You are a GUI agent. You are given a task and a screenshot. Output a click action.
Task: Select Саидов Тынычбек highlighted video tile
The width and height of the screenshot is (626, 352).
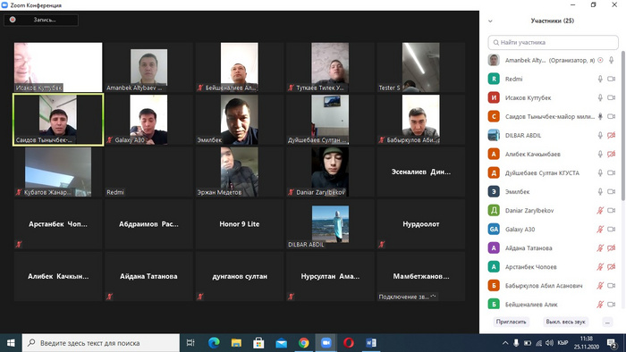[x=58, y=120]
